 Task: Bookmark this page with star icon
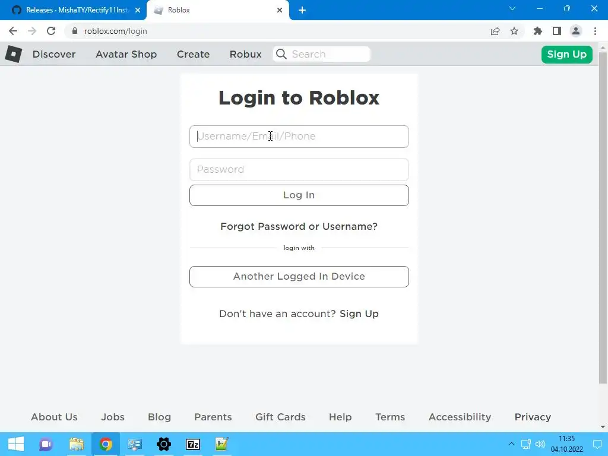point(514,31)
